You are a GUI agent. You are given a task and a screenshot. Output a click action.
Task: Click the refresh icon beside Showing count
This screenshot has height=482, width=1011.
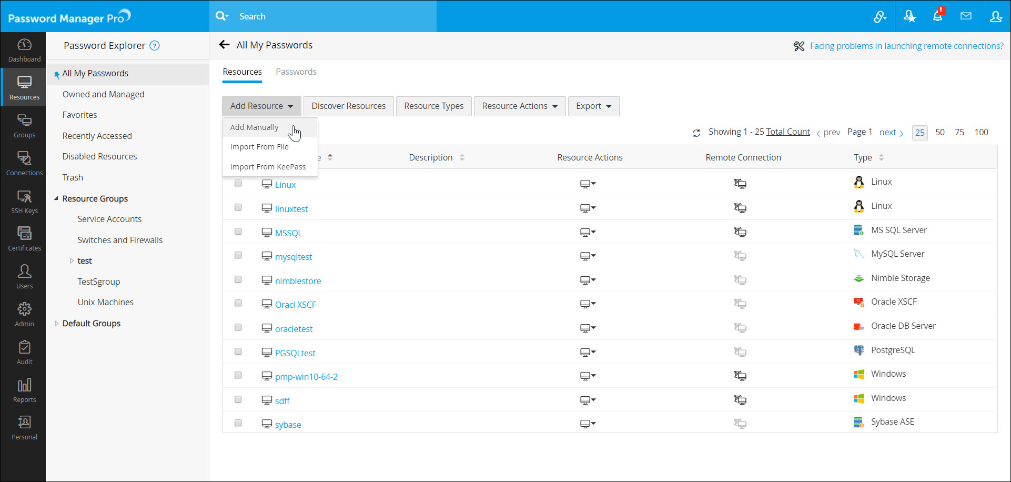point(696,133)
